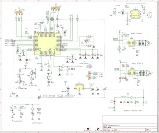Select the Motor Driver B IC symbol
The width and height of the screenshot is (159, 133).
(132, 73)
